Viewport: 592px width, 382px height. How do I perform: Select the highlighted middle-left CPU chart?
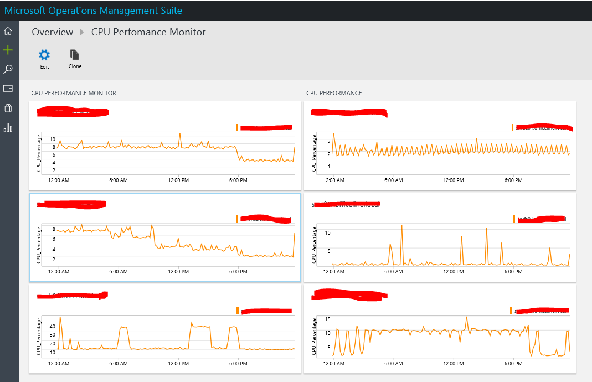pyautogui.click(x=164, y=238)
